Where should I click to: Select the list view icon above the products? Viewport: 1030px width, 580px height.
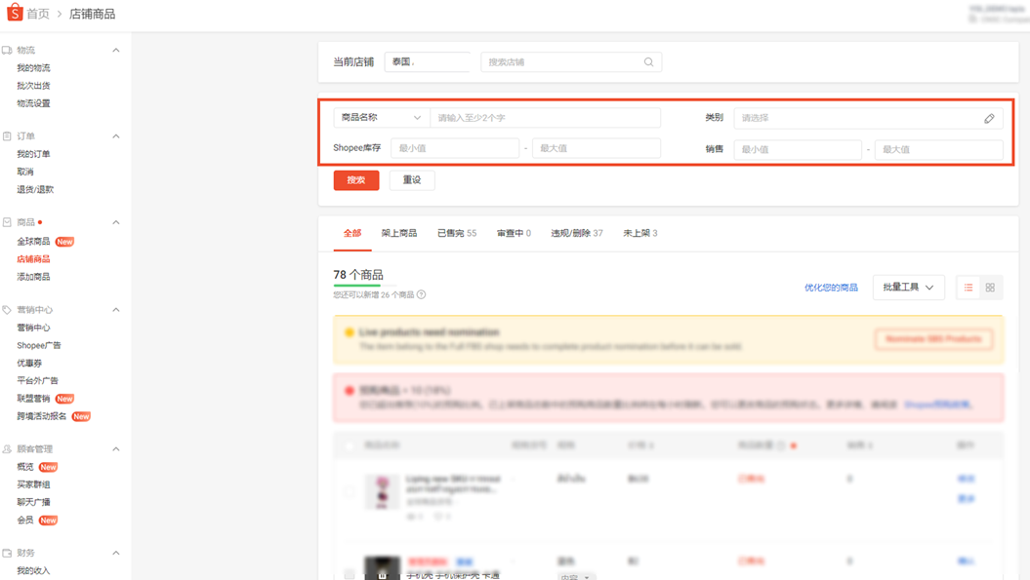pos(966,287)
